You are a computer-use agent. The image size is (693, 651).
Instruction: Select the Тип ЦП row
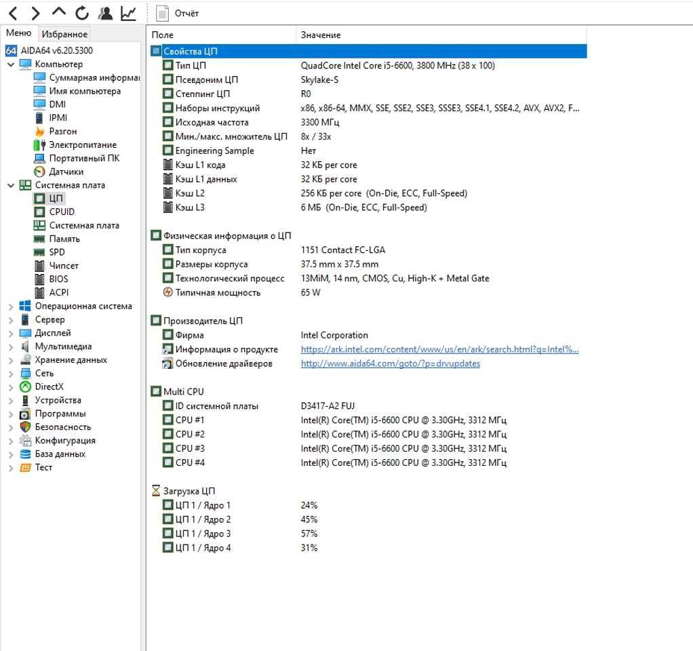[369, 65]
